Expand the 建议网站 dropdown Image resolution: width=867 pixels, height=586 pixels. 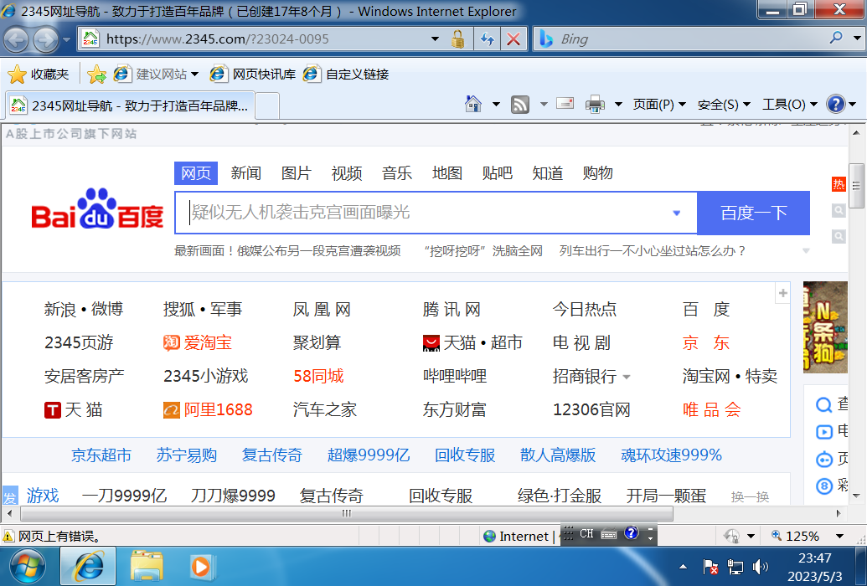(194, 74)
